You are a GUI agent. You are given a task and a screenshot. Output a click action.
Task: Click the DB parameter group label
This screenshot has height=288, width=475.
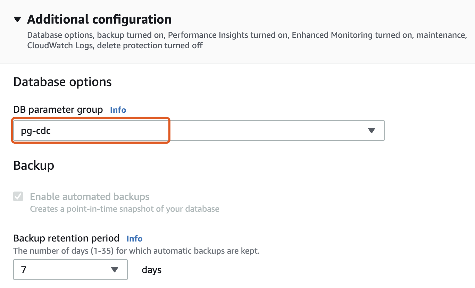[58, 110]
